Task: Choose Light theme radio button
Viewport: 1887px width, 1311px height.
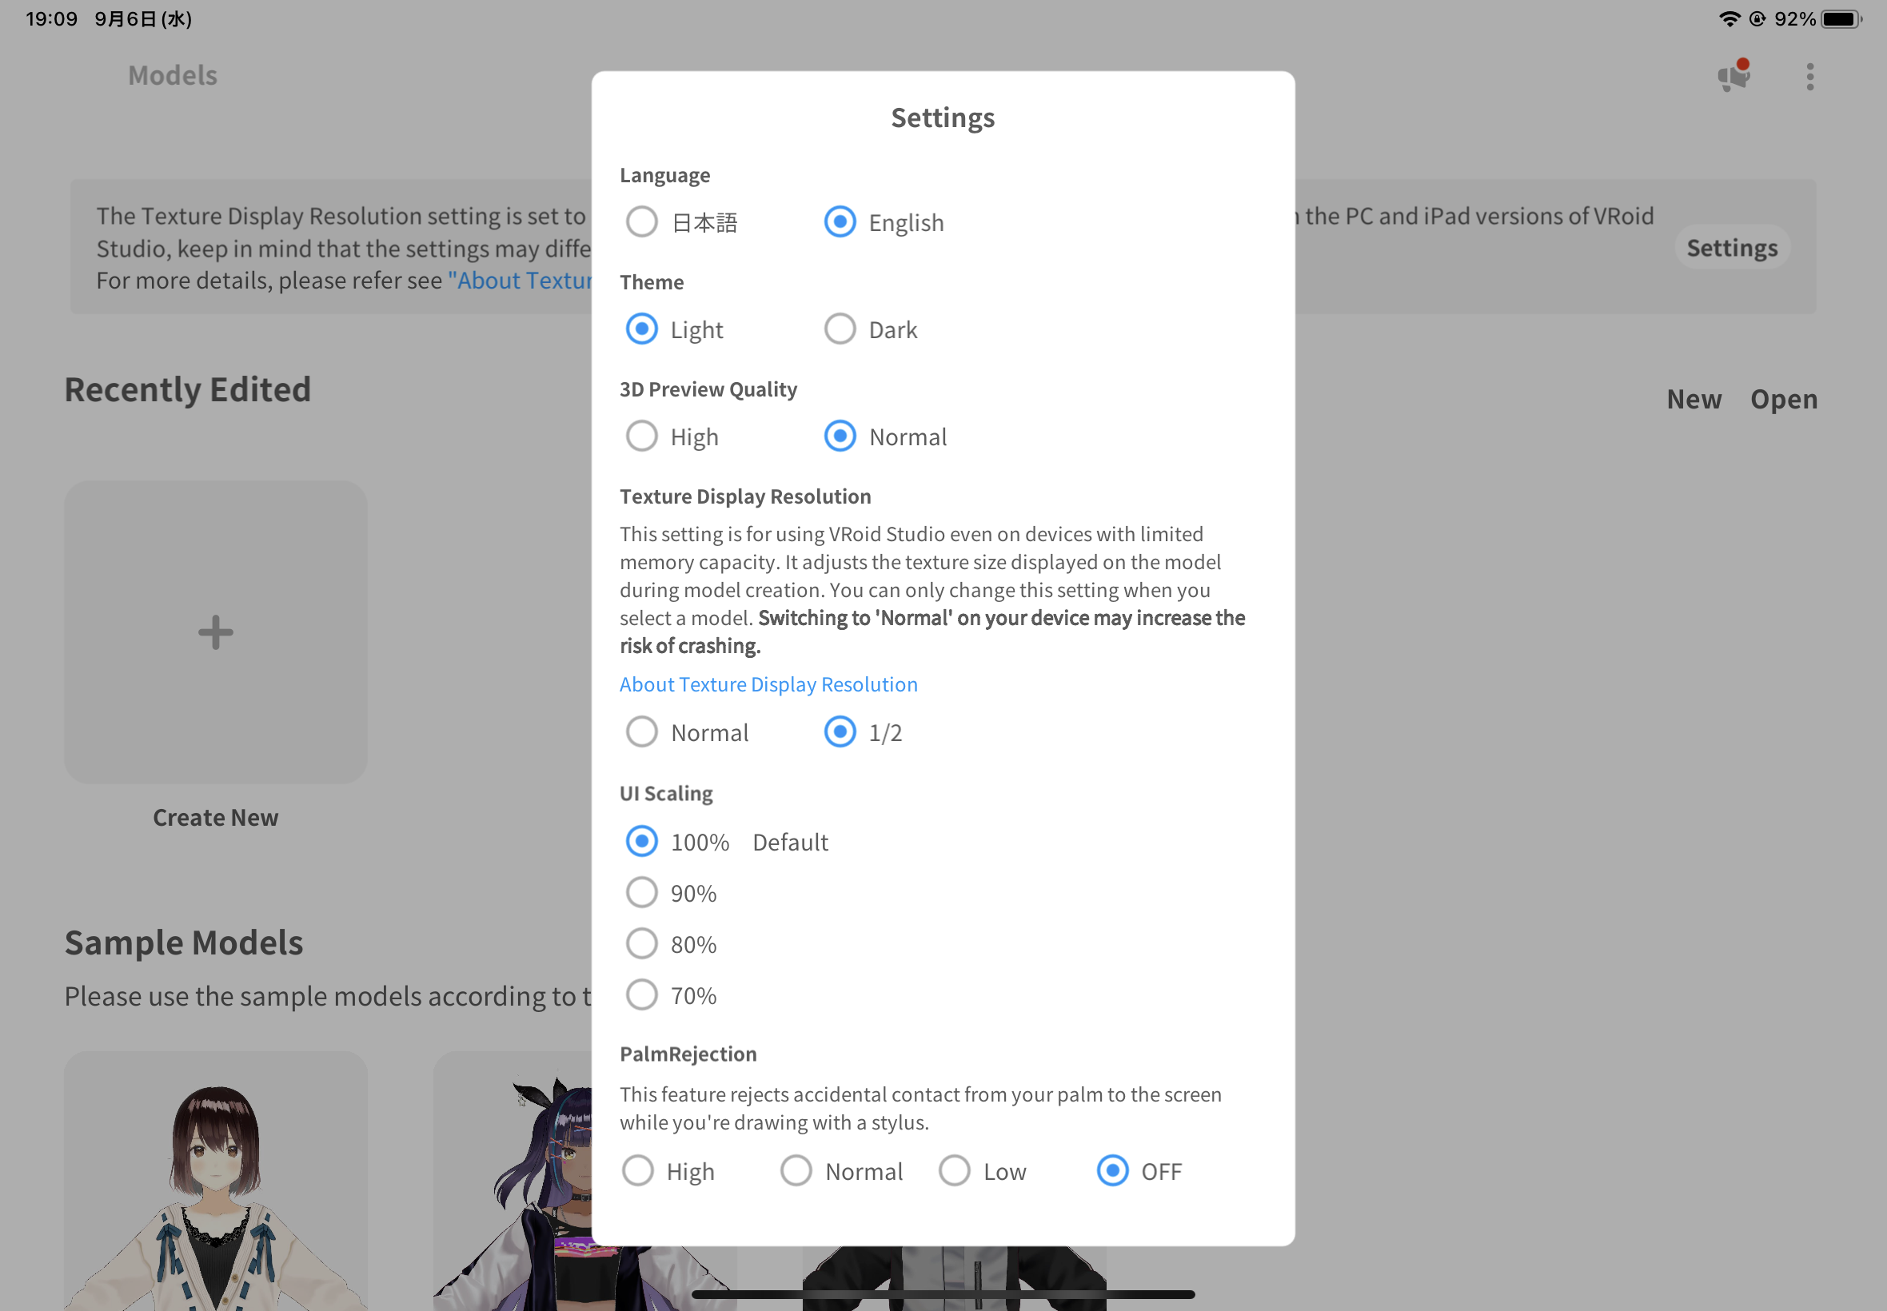Action: click(x=641, y=329)
